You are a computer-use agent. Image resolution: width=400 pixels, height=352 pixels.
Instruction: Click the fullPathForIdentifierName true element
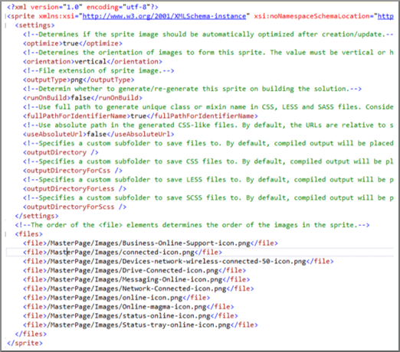[140, 116]
